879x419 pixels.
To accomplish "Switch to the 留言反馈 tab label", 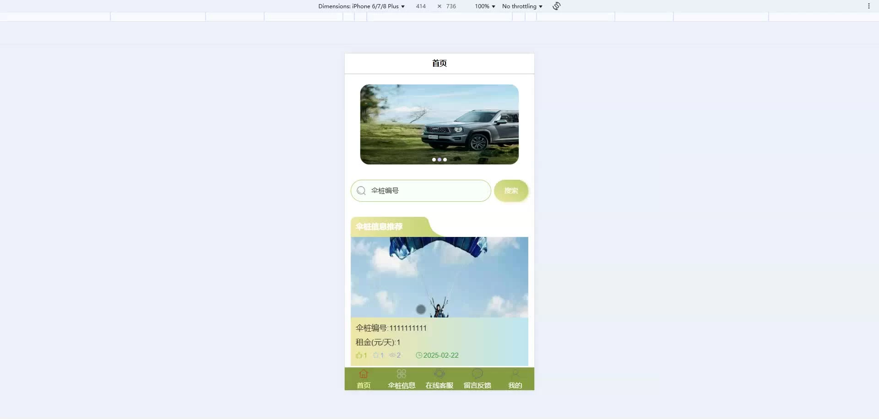I will click(477, 386).
